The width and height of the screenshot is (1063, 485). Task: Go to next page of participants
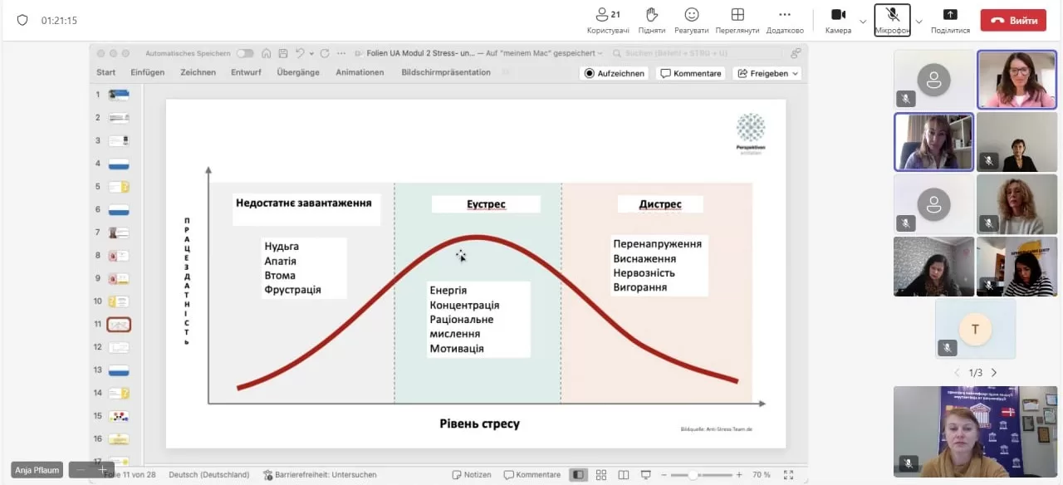pos(994,373)
